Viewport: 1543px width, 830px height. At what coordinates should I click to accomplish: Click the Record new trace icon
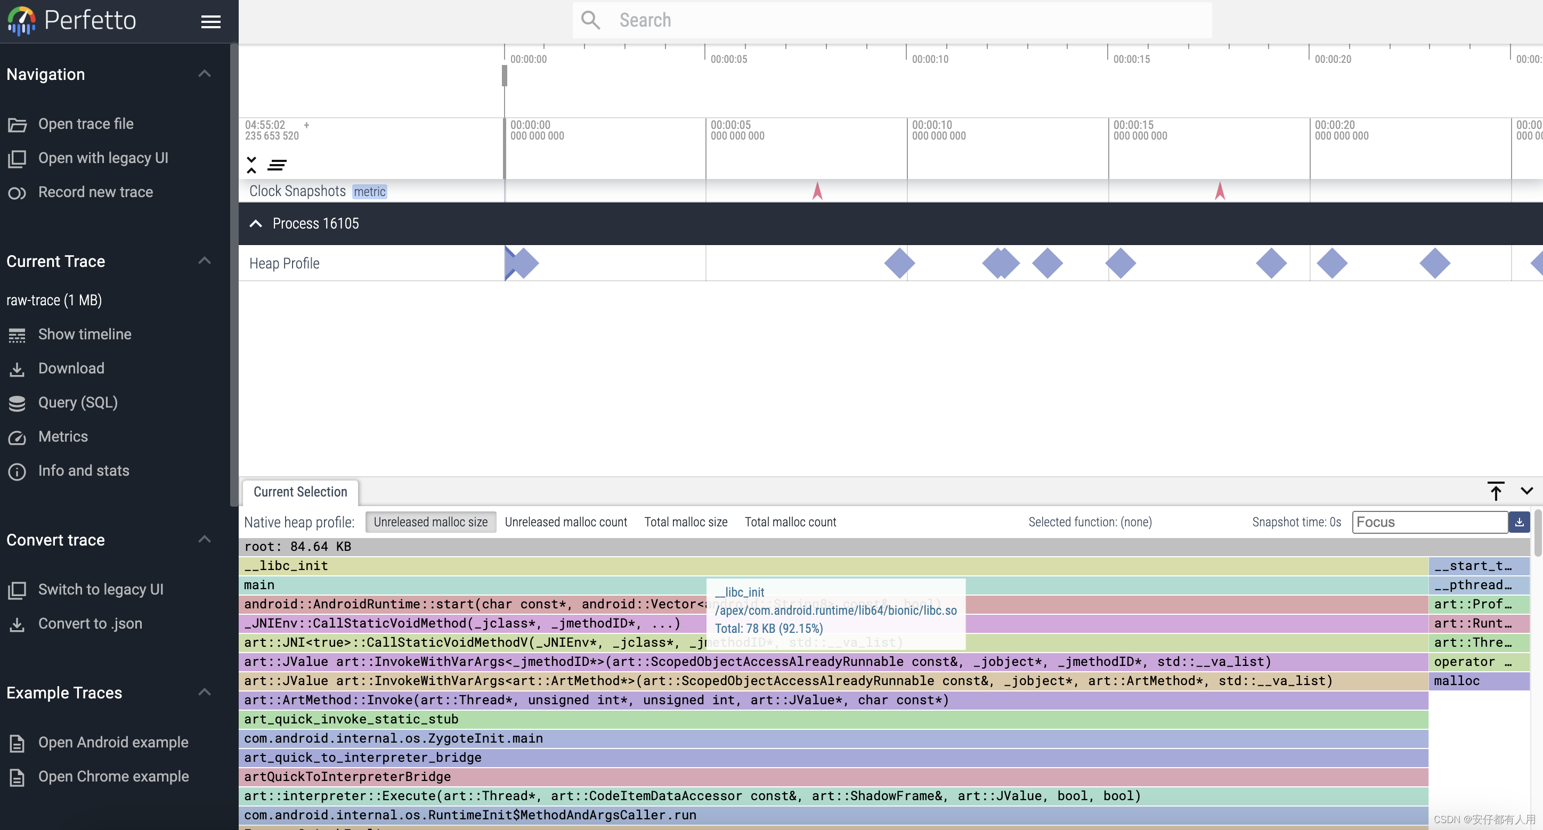(x=17, y=193)
